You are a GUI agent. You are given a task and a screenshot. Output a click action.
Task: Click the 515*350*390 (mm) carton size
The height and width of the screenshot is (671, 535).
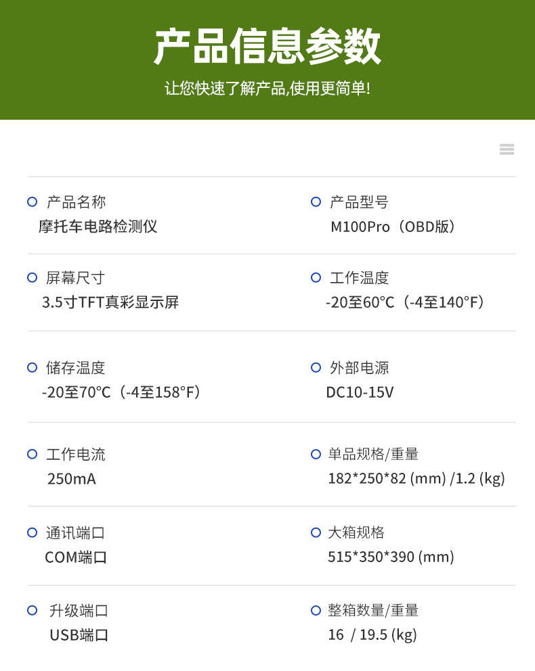[x=391, y=557]
